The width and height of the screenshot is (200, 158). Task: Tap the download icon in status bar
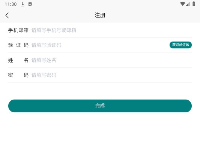click(x=23, y=4)
